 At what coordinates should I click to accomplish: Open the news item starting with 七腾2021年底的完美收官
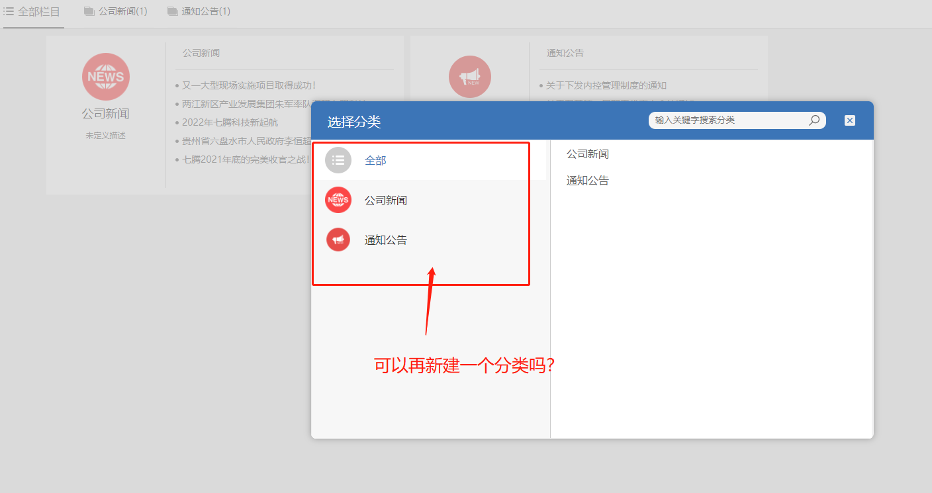tap(246, 159)
